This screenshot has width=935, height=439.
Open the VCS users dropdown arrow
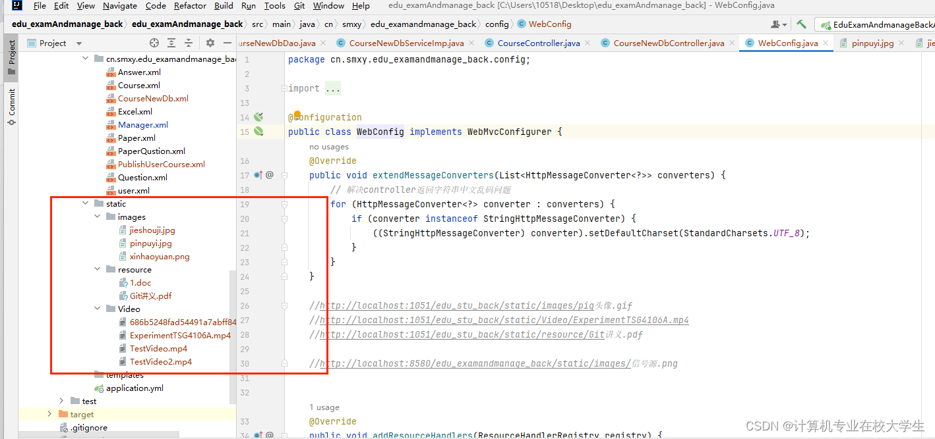coord(785,24)
